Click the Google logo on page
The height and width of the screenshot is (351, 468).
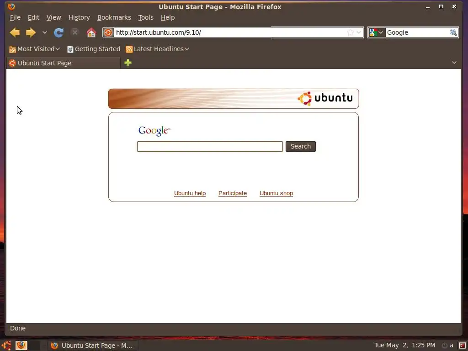coord(154,130)
